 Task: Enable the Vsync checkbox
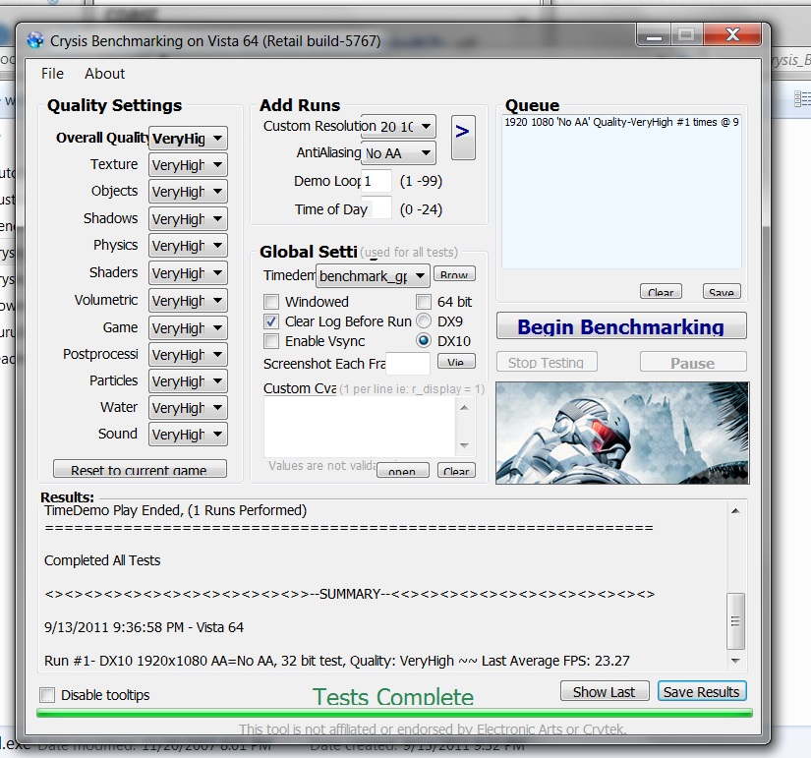(271, 341)
